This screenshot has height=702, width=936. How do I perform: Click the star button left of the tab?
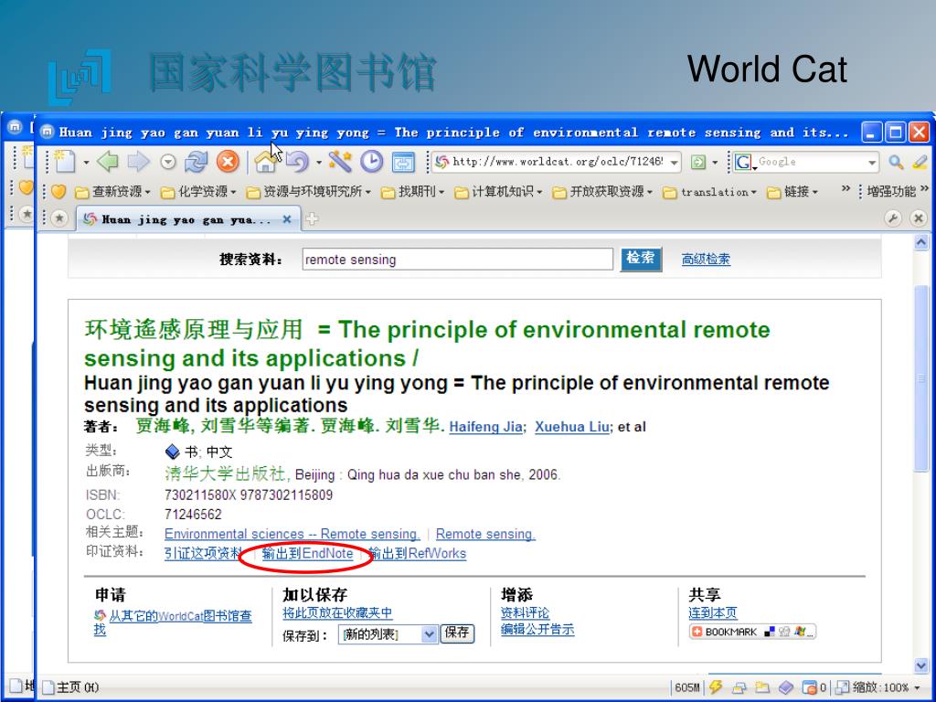(x=59, y=218)
